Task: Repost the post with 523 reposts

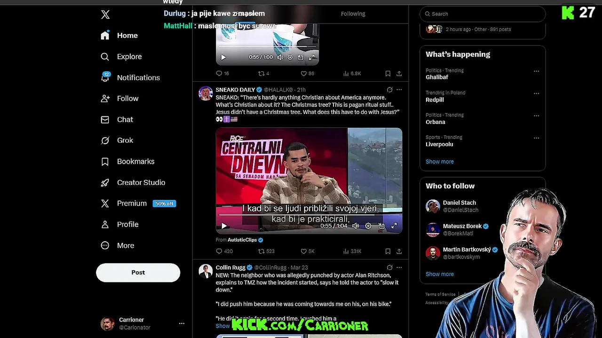Action: coord(266,252)
